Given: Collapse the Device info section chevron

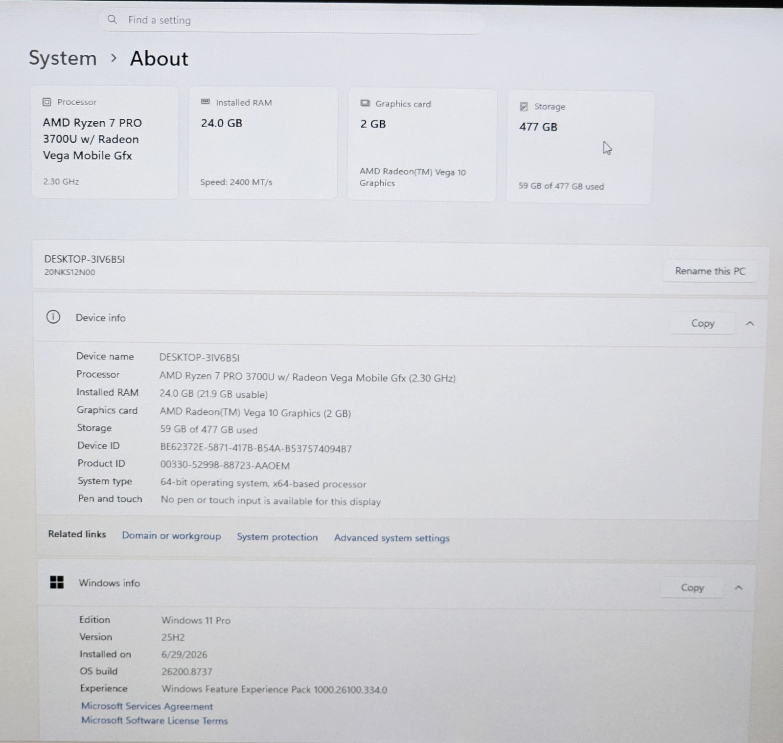Looking at the screenshot, I should 750,323.
